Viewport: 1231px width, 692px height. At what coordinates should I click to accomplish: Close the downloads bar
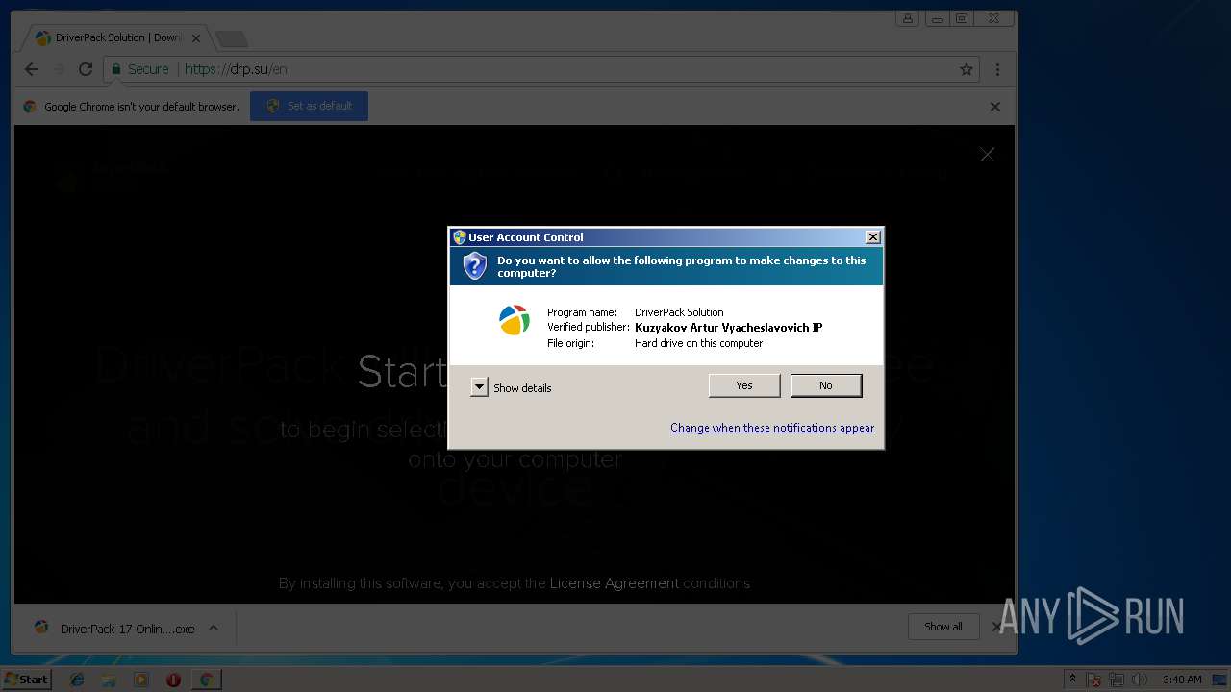(x=996, y=627)
